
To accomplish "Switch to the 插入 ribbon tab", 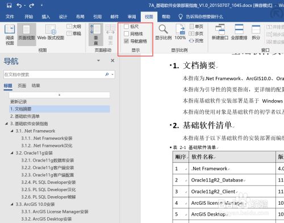I will [46, 16].
